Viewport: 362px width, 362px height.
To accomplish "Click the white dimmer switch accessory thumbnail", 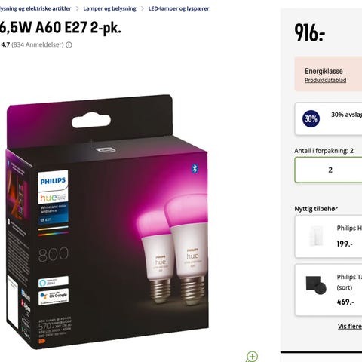I will coord(314,236).
